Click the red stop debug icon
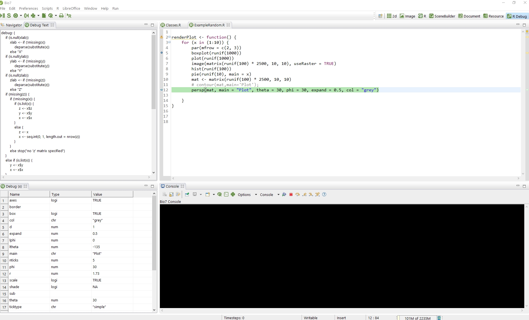The height and width of the screenshot is (320, 529). [x=291, y=195]
